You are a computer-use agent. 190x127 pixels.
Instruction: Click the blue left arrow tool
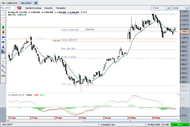(x=3, y=37)
